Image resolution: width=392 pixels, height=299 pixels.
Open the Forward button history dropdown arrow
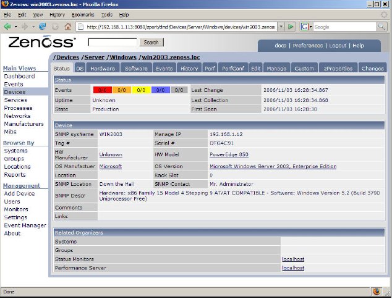pos(33,27)
